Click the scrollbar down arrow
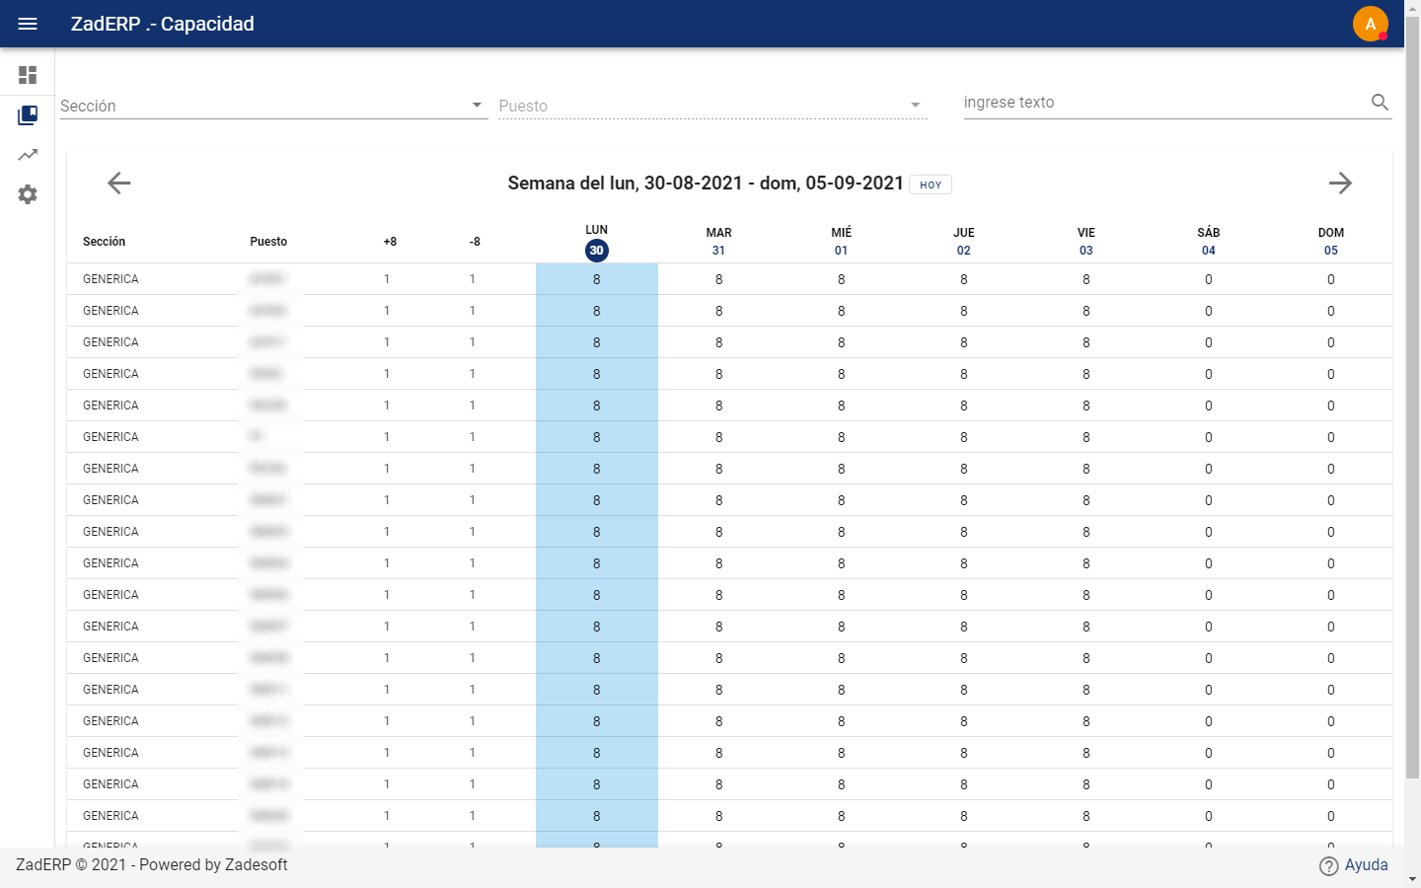1421x888 pixels. pyautogui.click(x=1412, y=879)
